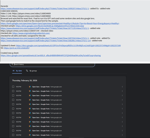
Task: Click the search history magnifier icon
Action: 13,64
